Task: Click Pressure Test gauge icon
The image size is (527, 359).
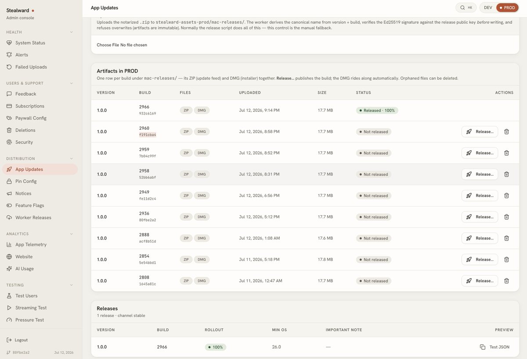Action: (x=9, y=320)
